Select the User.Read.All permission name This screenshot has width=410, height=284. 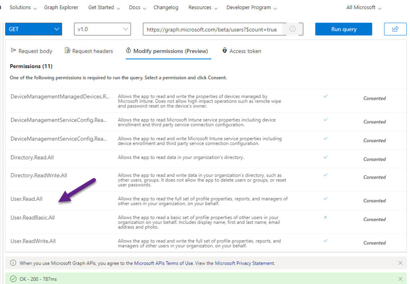(x=26, y=199)
